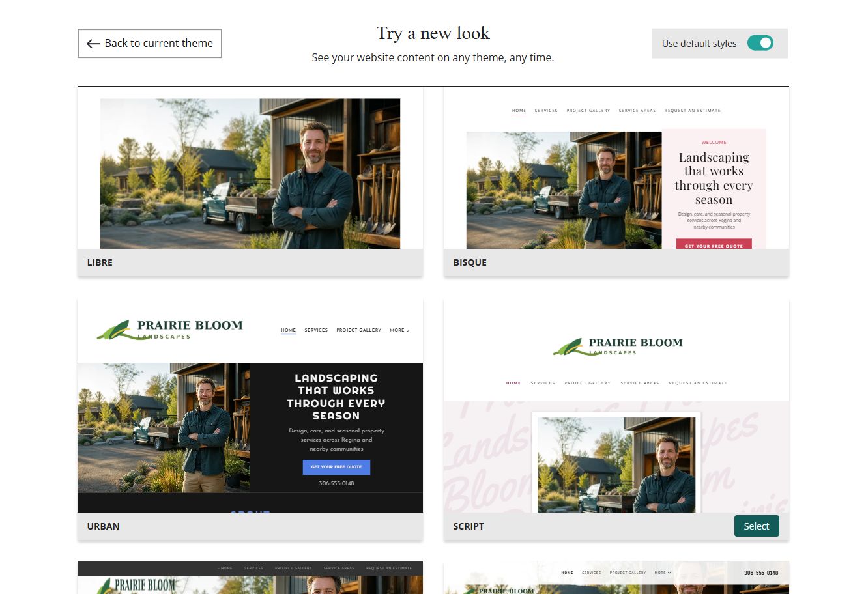This screenshot has height=594, width=866.
Task: Click PROJECT GALLERY in Bisque preview nav
Action: pos(588,111)
